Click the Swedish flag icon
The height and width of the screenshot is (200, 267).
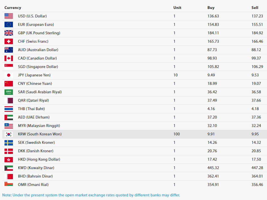click(x=9, y=143)
